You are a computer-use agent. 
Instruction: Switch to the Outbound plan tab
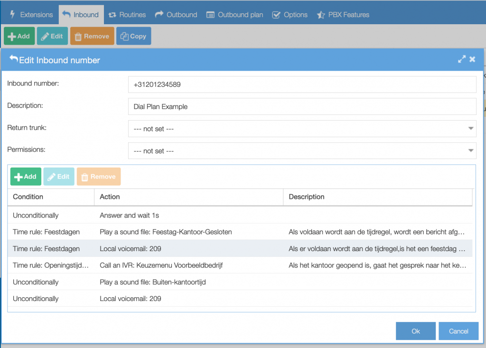click(x=234, y=14)
